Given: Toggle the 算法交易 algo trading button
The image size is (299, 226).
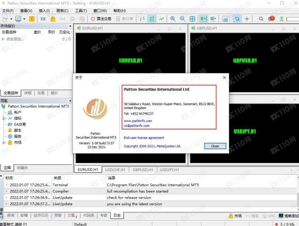Looking at the screenshot, I should 101,19.
